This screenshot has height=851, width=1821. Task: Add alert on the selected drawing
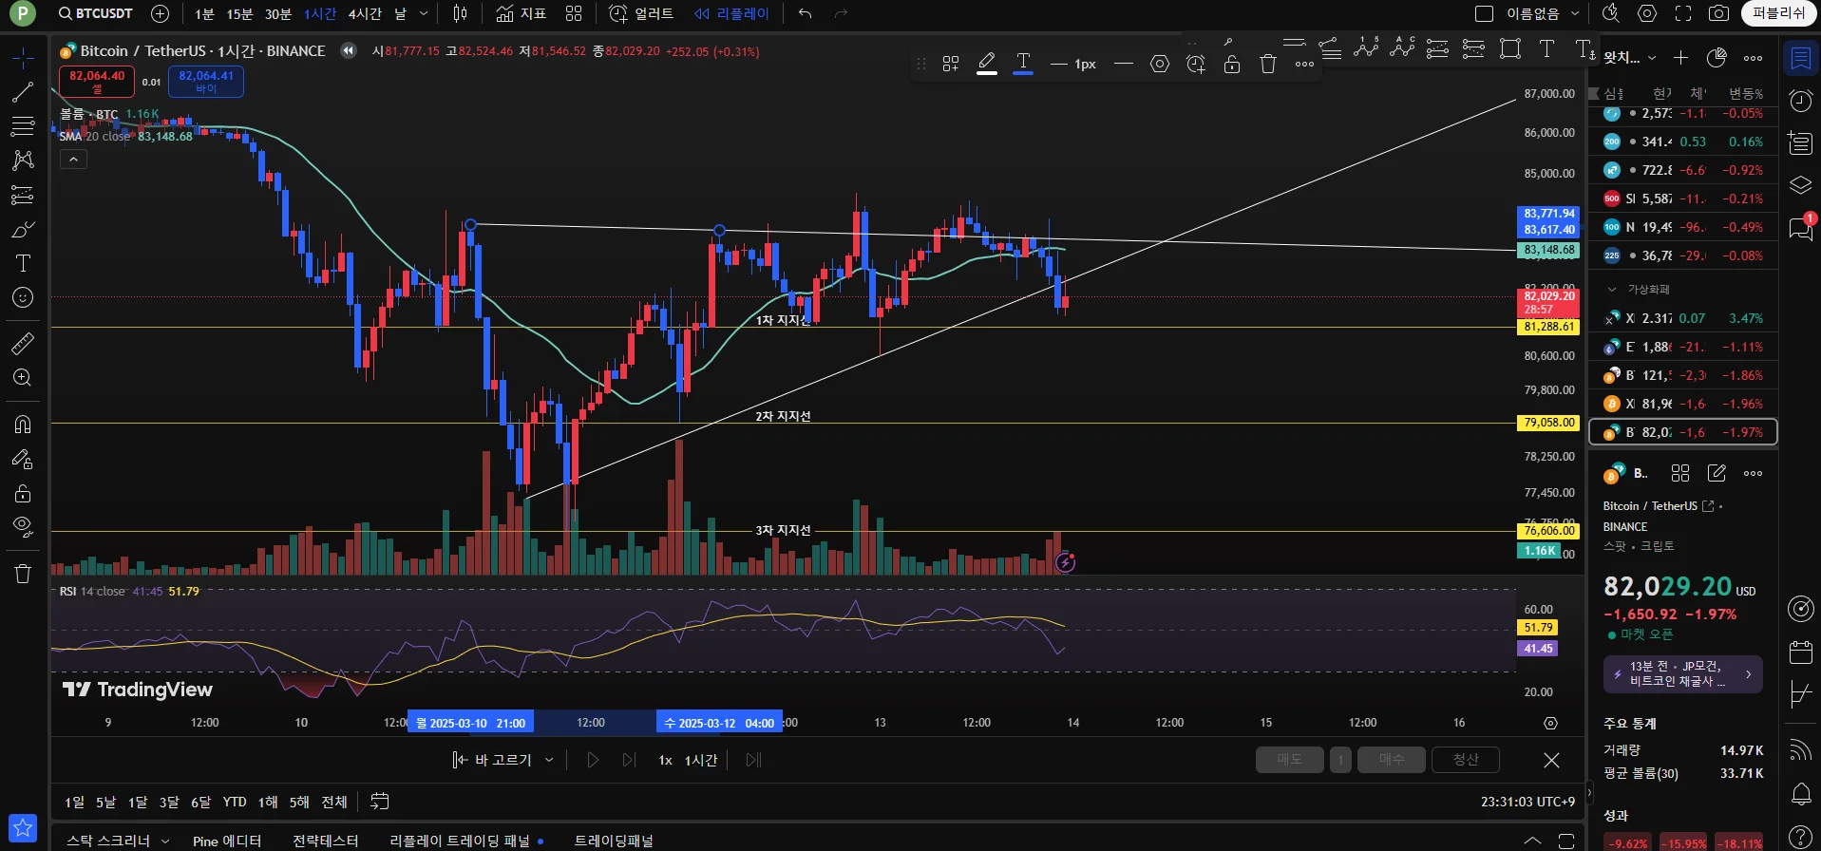(x=1196, y=64)
